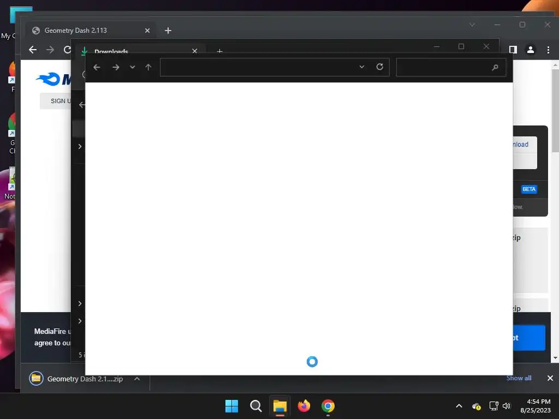This screenshot has height=419, width=559.
Task: Maximize the Downloads File Explorer window
Action: click(461, 47)
